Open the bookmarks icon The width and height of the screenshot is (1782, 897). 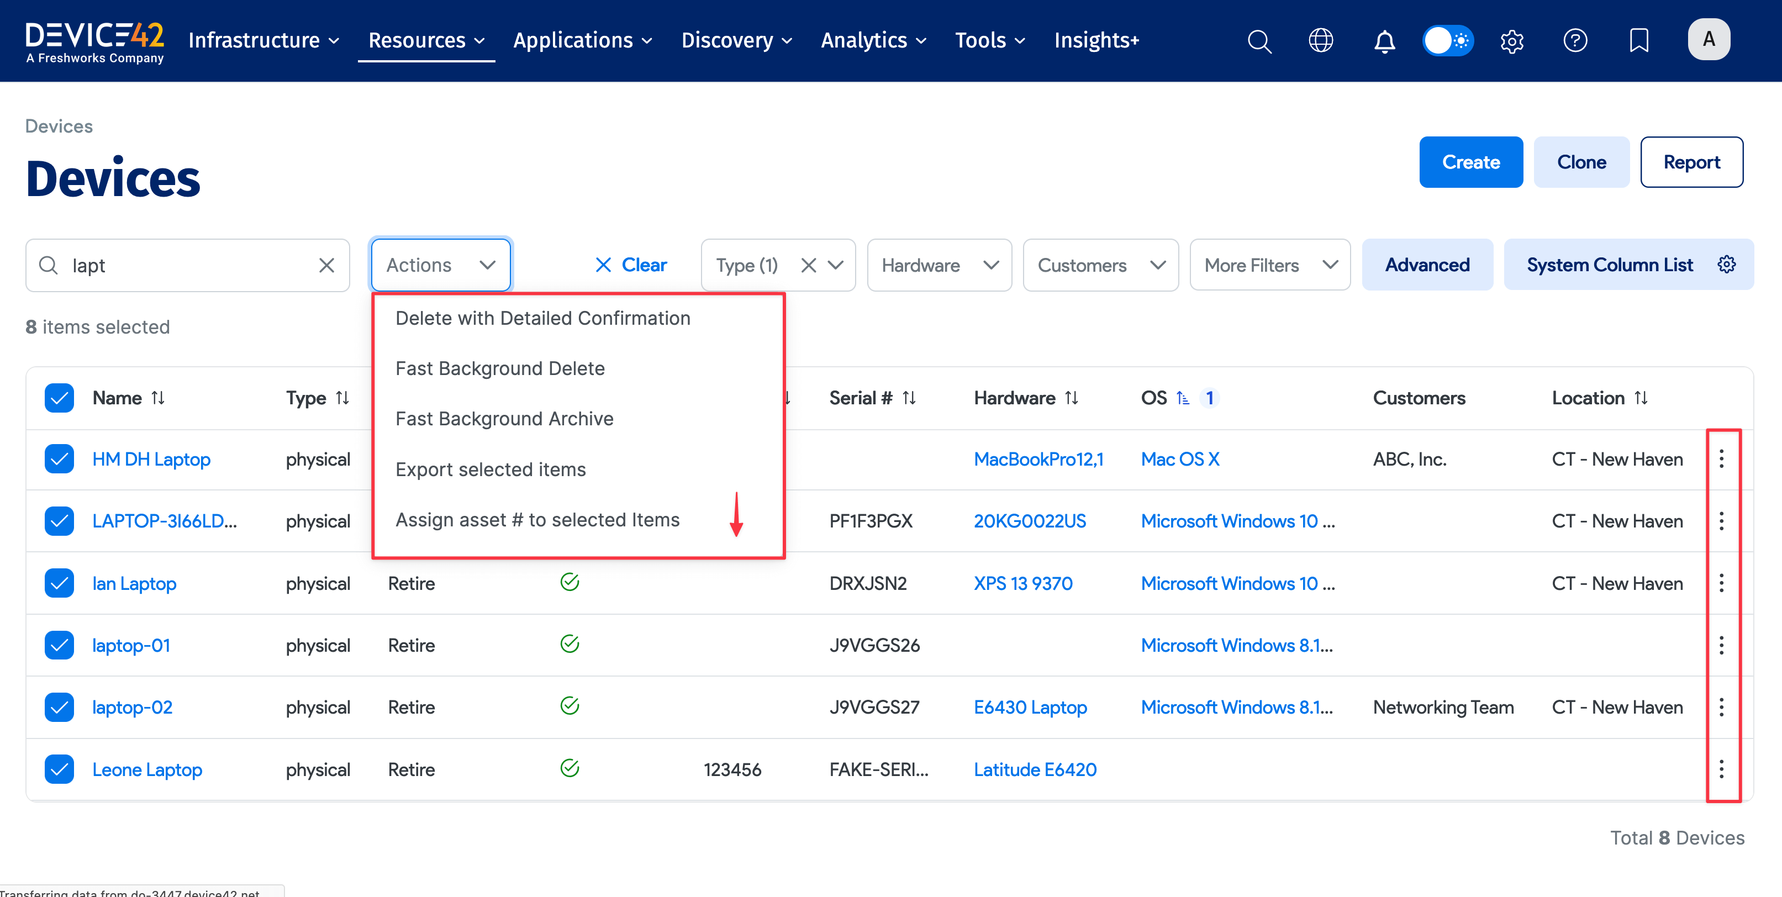1639,41
